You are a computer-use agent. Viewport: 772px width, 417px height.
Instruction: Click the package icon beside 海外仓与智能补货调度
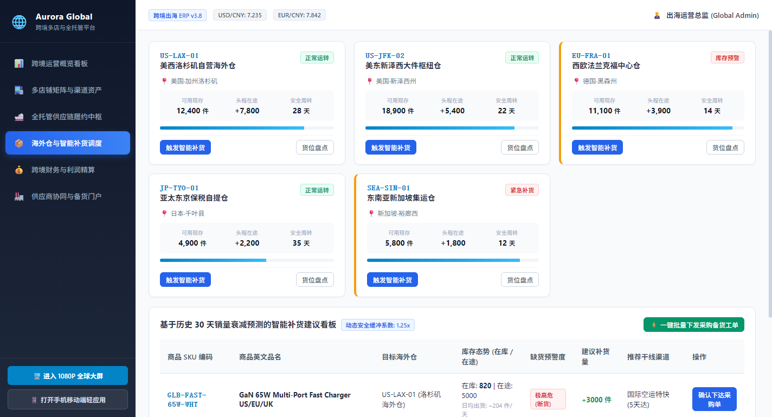tap(19, 143)
